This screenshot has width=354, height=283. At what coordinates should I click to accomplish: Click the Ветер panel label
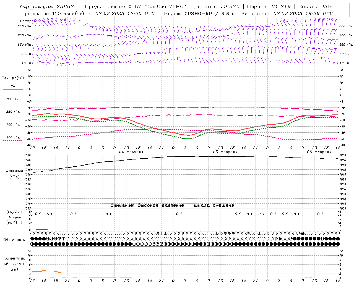26,21
